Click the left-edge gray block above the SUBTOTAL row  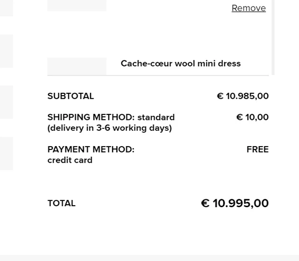tap(6, 51)
